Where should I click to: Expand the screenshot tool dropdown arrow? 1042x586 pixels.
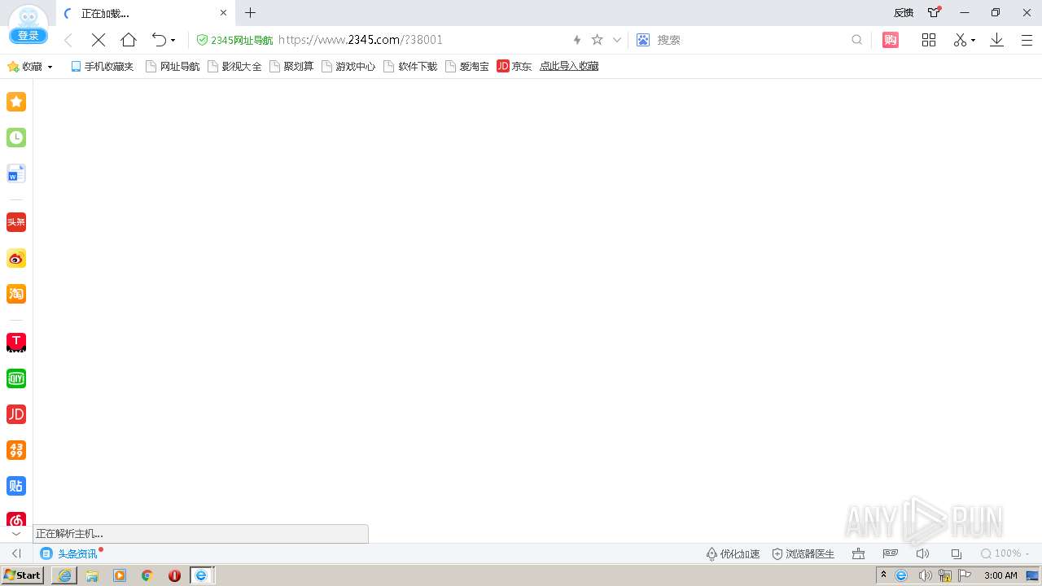click(x=973, y=41)
